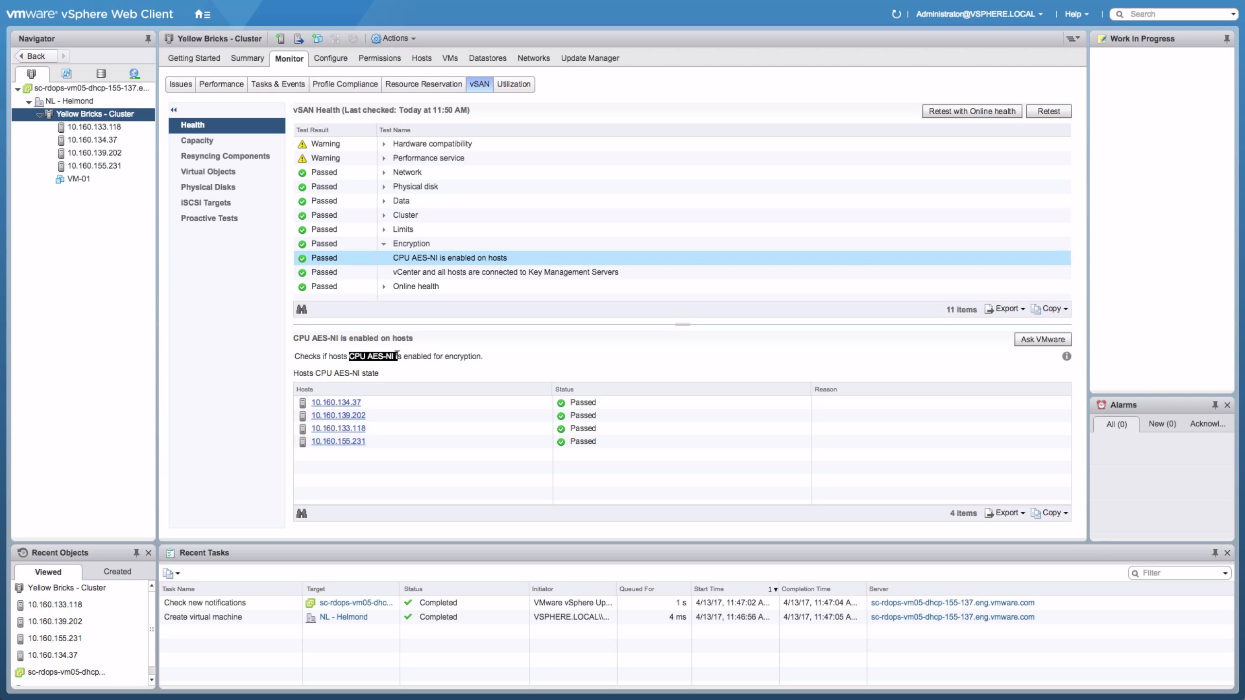The height and width of the screenshot is (700, 1245).
Task: Select host 10.160.139.202 in Navigator tree
Action: click(x=94, y=153)
